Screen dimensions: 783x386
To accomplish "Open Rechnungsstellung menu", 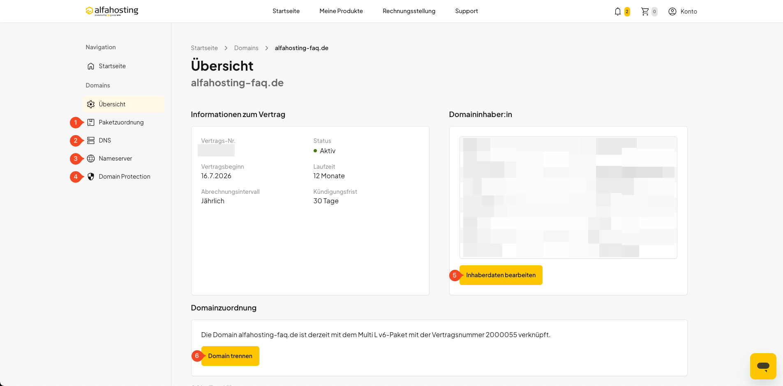I will pyautogui.click(x=409, y=11).
